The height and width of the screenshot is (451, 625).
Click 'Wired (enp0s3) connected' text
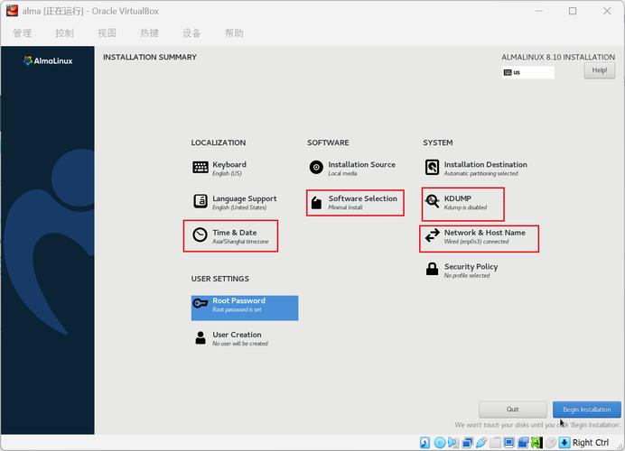click(476, 242)
